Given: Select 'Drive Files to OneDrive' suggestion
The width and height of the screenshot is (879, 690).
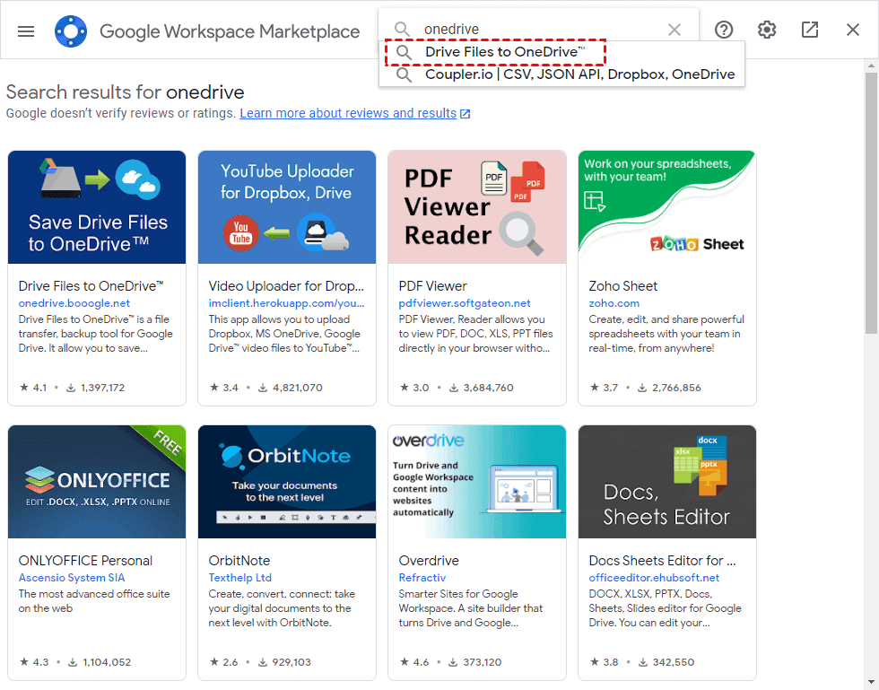Looking at the screenshot, I should (x=504, y=52).
